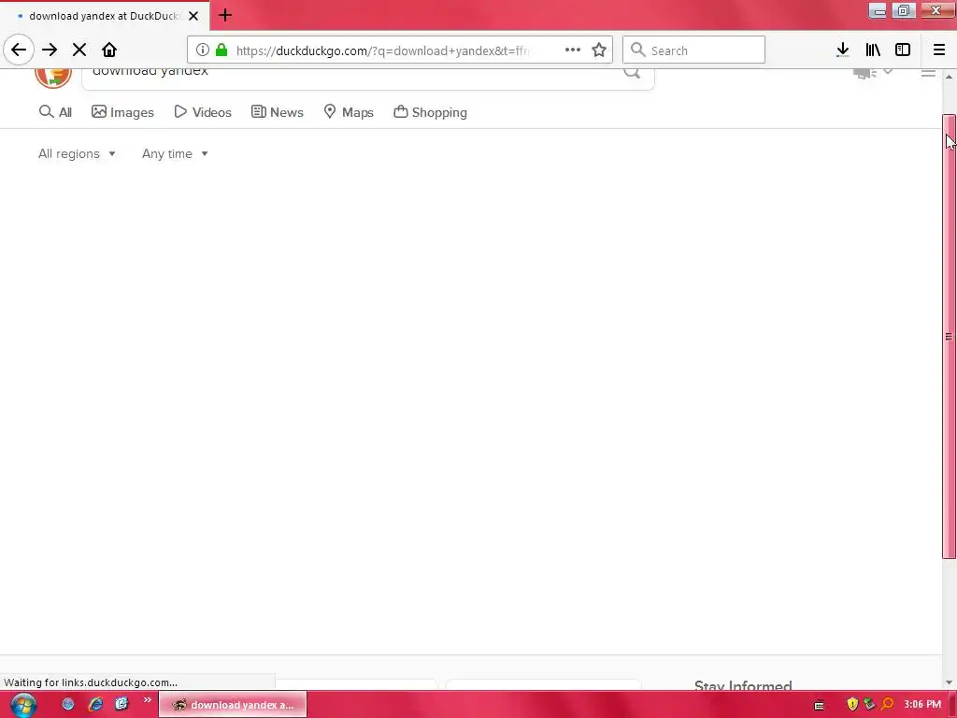
Task: Open the Firefox home page
Action: (109, 50)
